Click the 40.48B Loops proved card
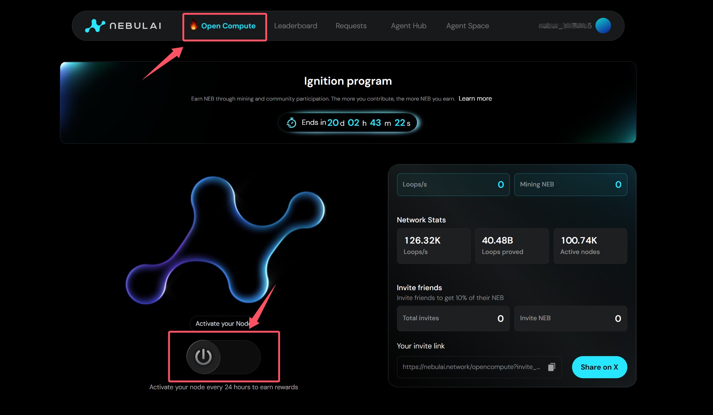The width and height of the screenshot is (713, 415). point(512,246)
